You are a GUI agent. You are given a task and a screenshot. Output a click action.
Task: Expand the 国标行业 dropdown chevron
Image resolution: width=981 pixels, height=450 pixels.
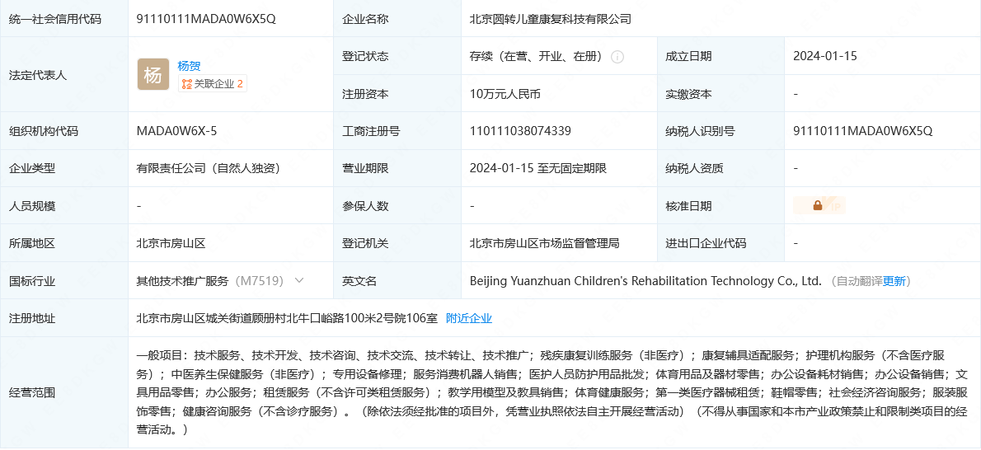299,280
